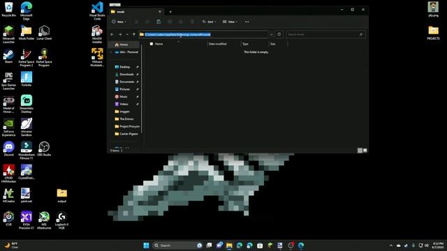Switch to details view layout button

point(360,151)
